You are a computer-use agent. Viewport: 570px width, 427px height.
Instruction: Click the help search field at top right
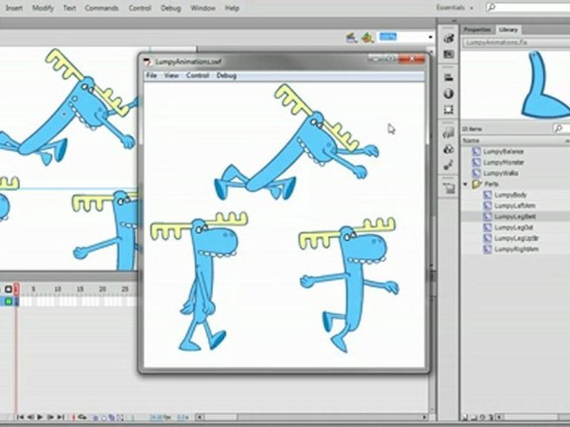(528, 7)
